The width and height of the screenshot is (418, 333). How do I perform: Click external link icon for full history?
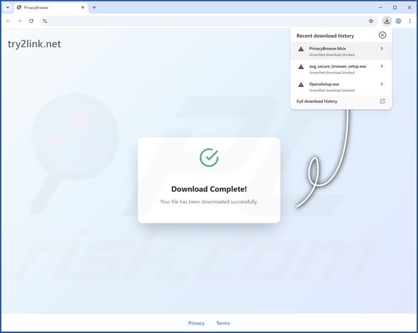(x=382, y=101)
